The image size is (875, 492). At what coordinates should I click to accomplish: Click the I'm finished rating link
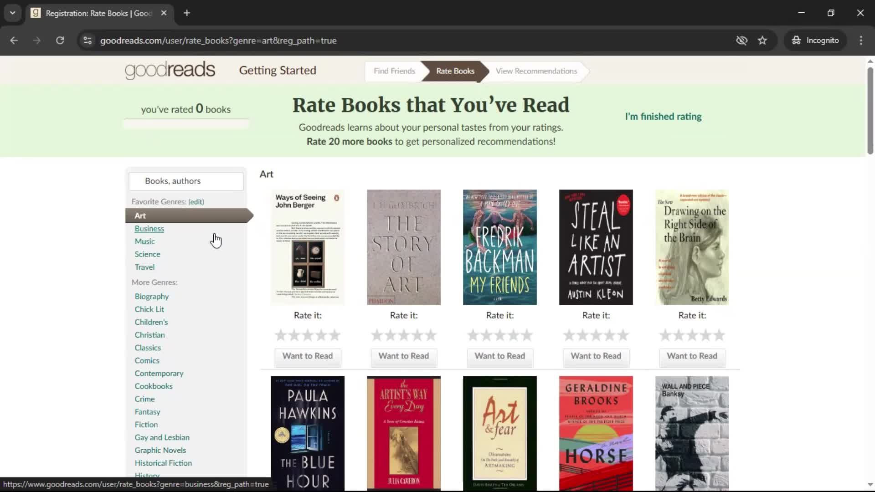click(x=663, y=117)
